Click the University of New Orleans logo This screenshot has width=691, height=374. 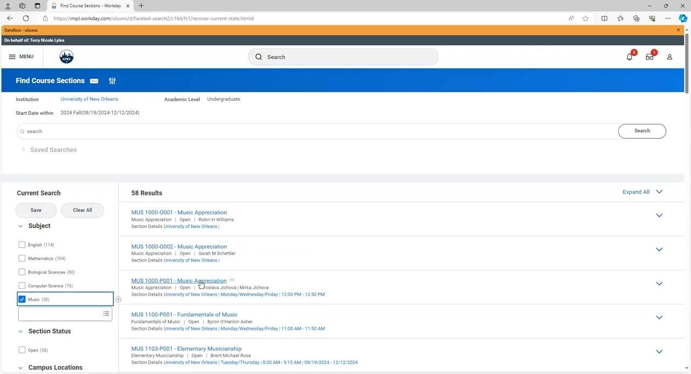tap(66, 57)
